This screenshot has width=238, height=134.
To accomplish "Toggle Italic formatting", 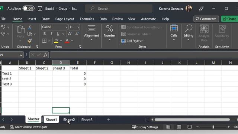I will pos(51,34).
